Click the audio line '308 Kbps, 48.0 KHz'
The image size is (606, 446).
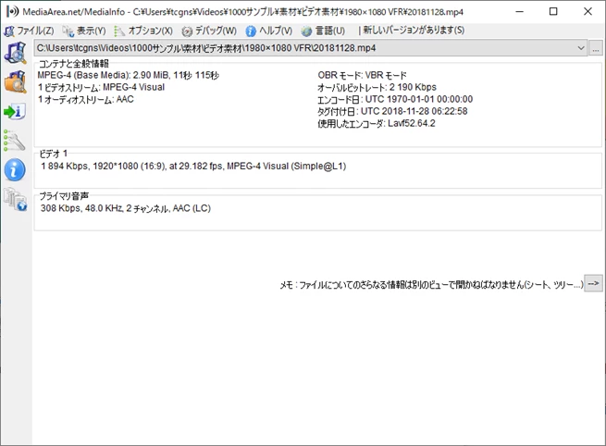click(x=126, y=208)
